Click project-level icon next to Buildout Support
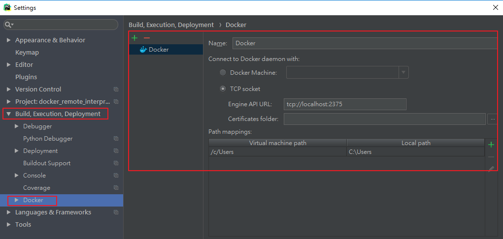Image resolution: width=503 pixels, height=239 pixels. point(116,163)
